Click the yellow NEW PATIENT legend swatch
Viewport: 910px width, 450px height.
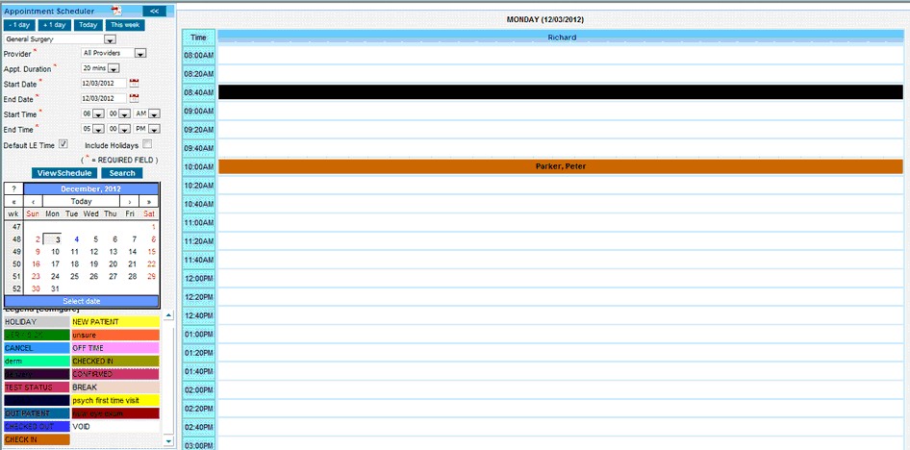(114, 321)
